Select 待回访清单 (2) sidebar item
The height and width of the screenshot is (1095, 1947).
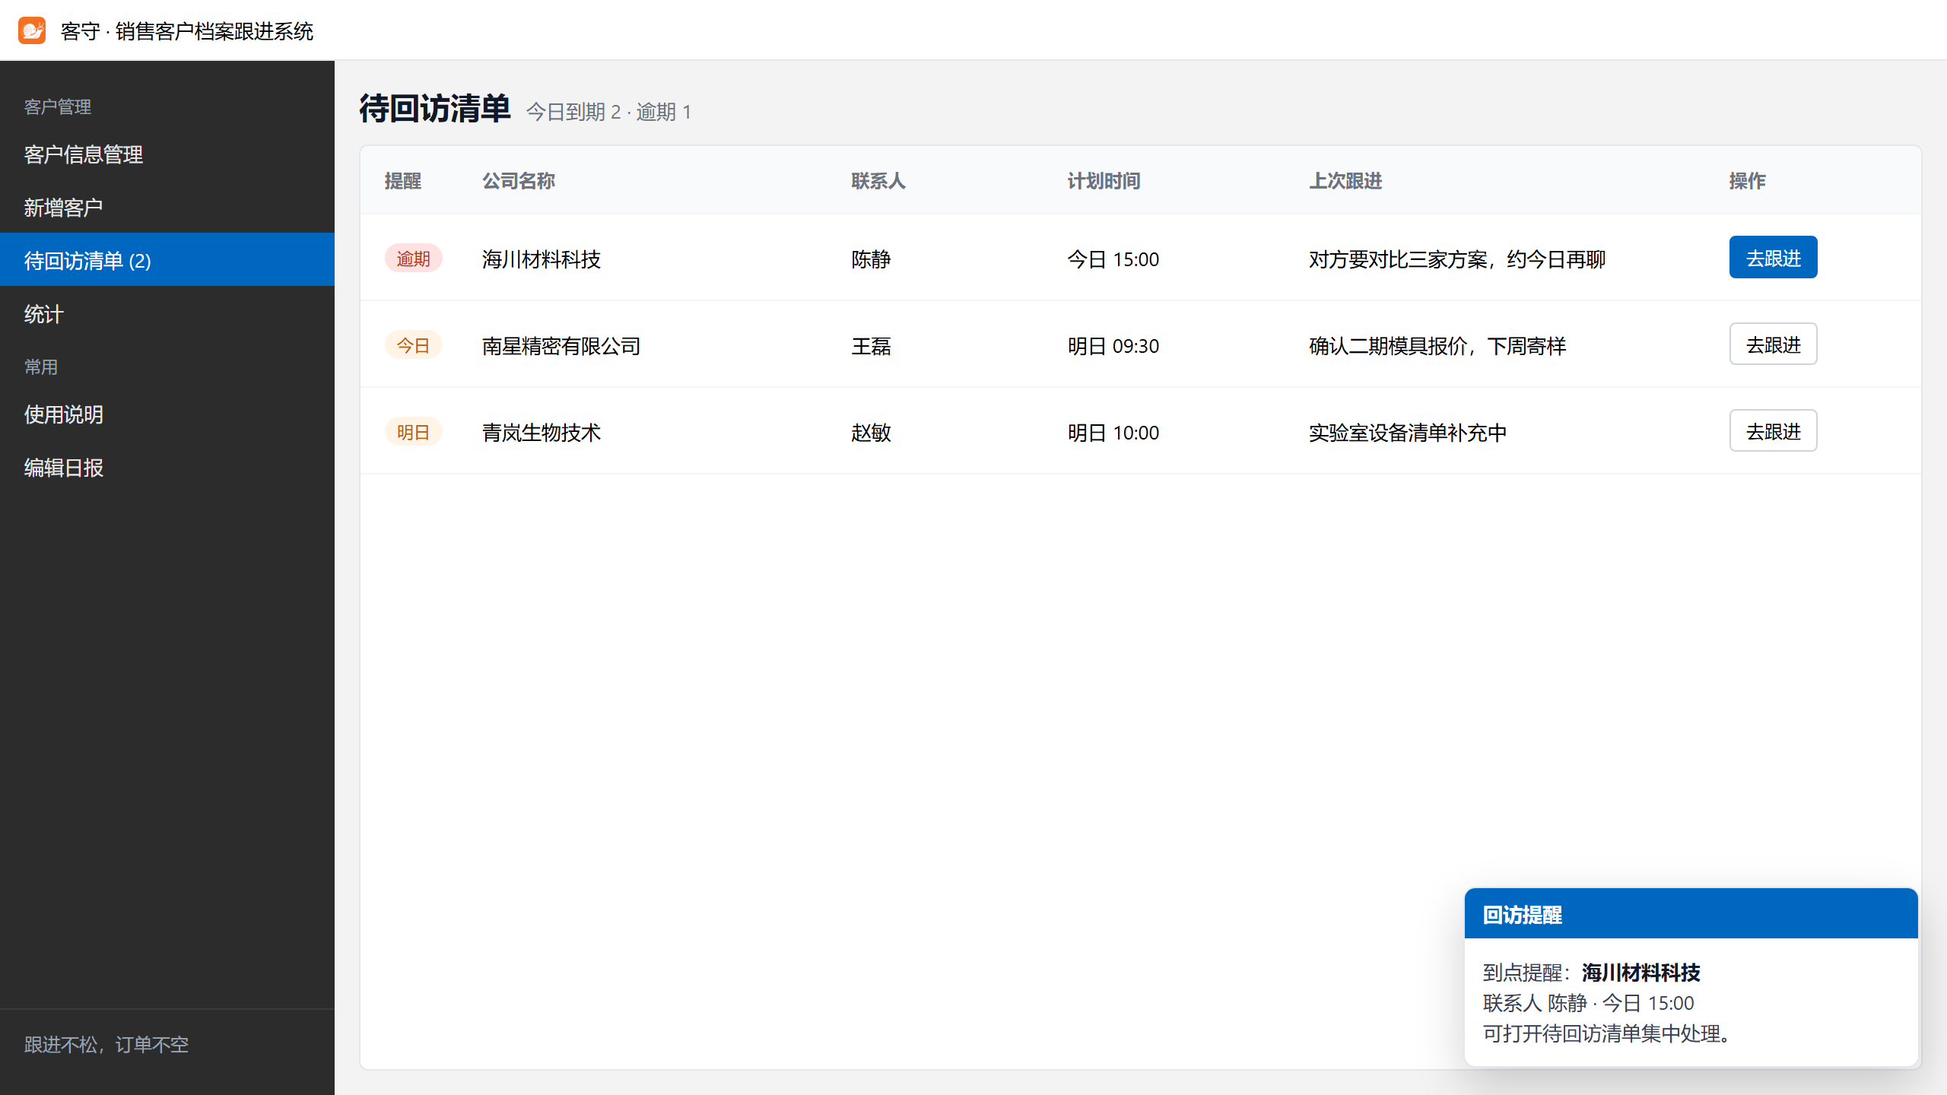[167, 260]
